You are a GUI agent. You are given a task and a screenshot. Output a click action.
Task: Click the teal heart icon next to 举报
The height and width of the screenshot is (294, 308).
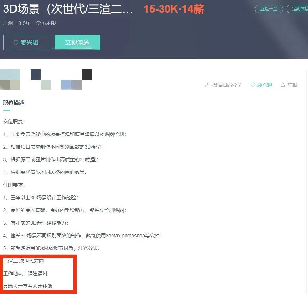click(253, 85)
